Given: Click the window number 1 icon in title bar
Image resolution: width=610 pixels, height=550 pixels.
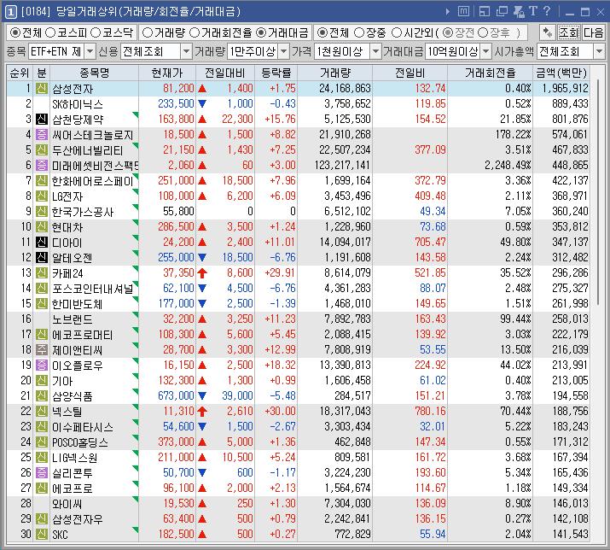Looking at the screenshot, I should [10, 12].
